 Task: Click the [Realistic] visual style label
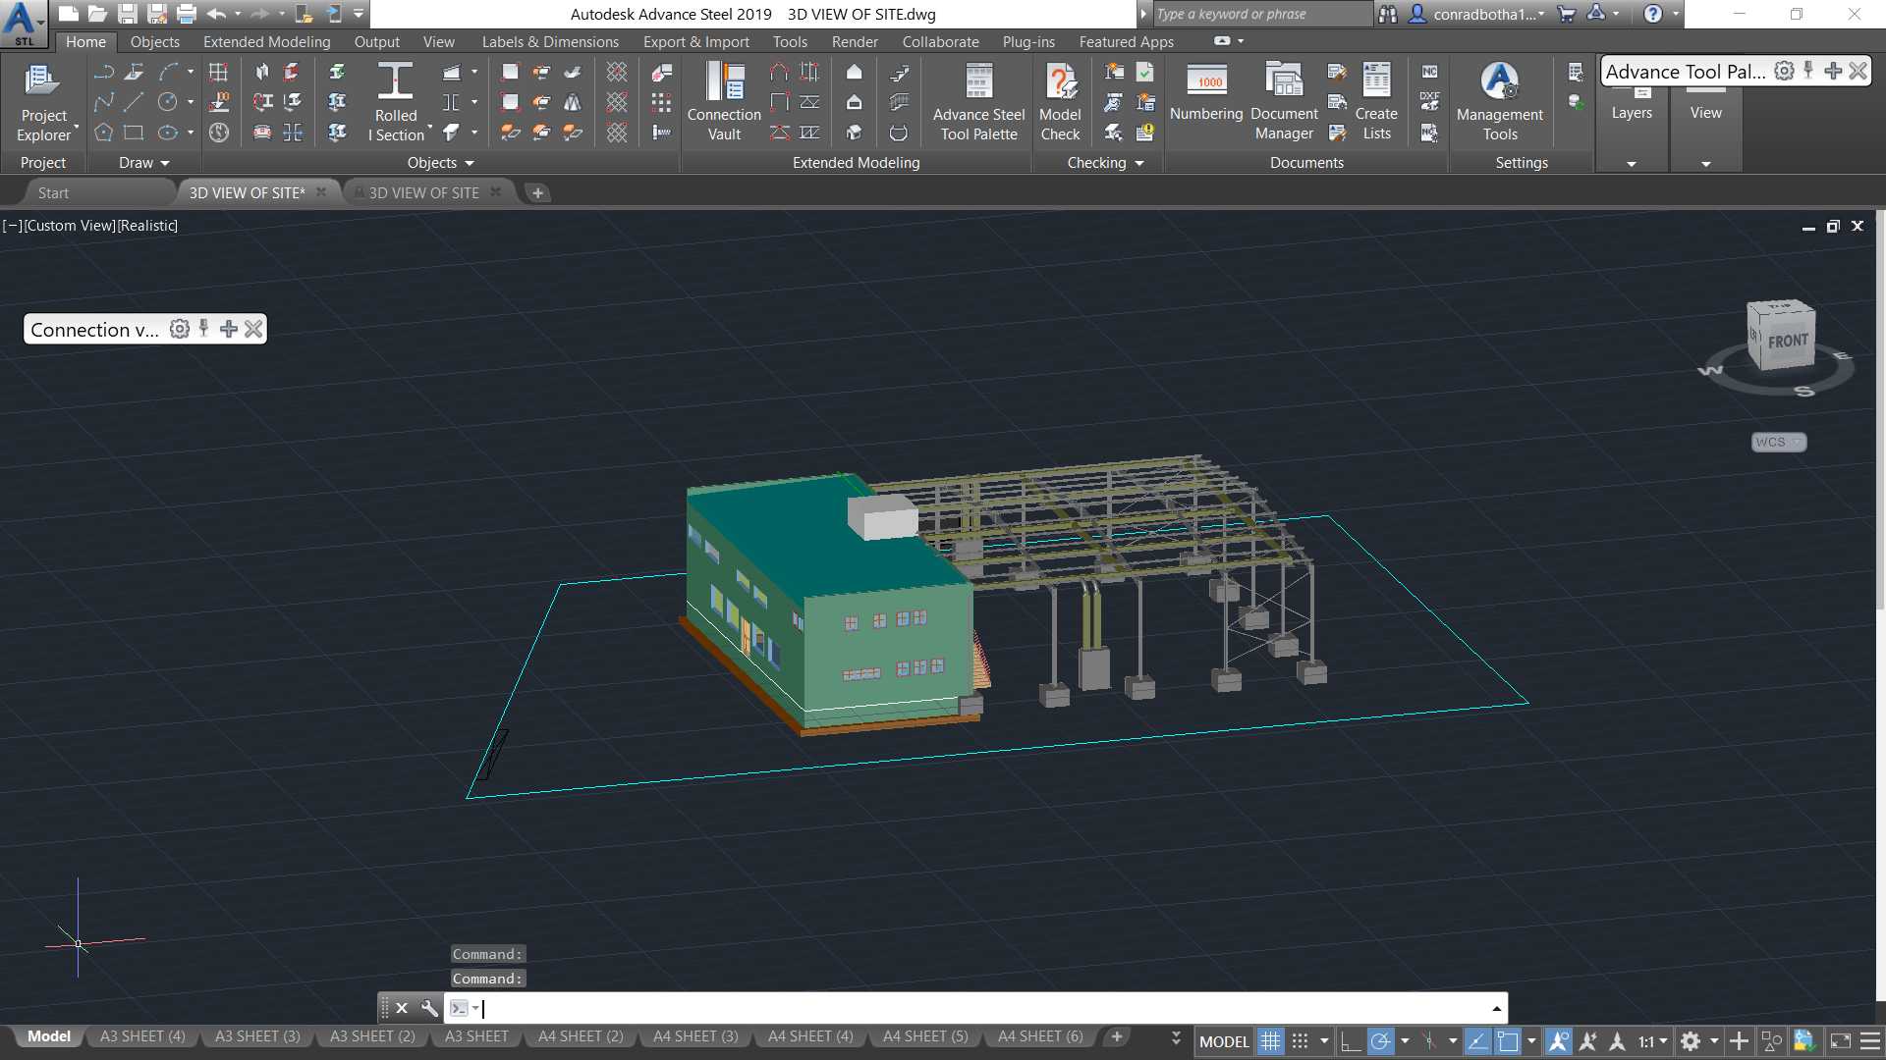[x=148, y=226]
